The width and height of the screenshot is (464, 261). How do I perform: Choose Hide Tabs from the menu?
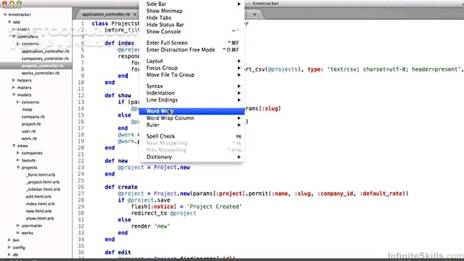(x=192, y=18)
